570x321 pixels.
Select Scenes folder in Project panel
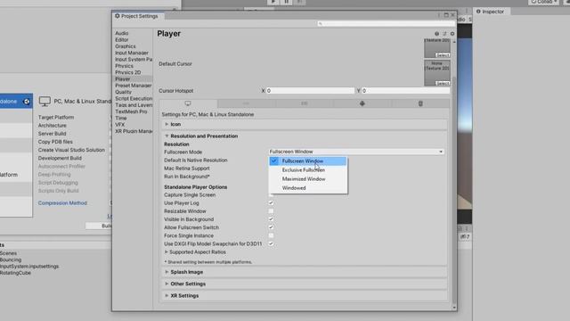pos(8,253)
